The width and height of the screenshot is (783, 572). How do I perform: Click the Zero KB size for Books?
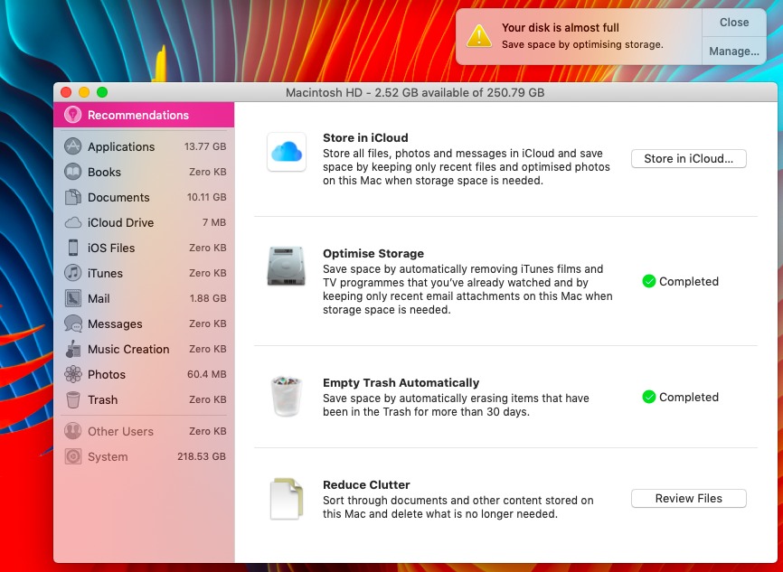[x=208, y=172]
